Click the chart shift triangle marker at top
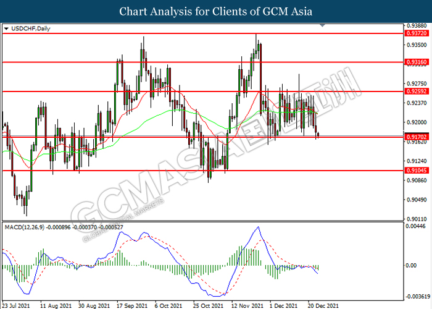 pyautogui.click(x=322, y=26)
